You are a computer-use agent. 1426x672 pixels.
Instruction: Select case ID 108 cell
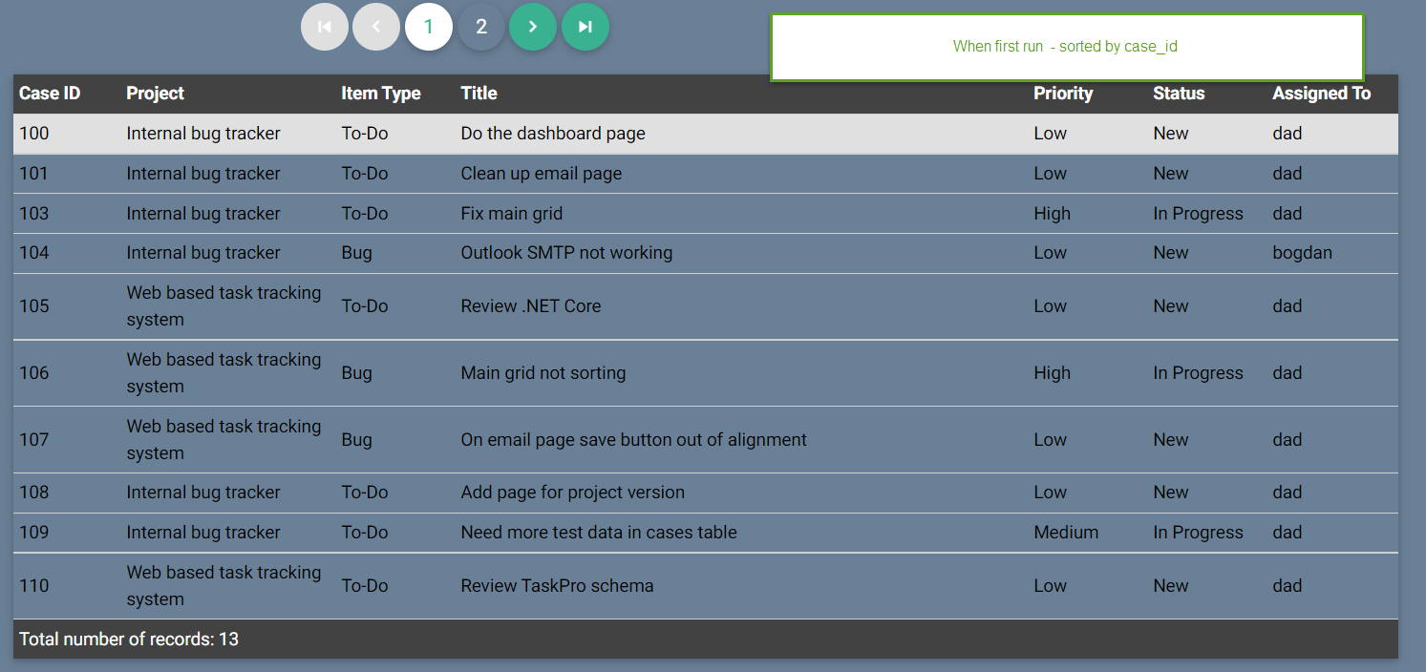coord(34,493)
